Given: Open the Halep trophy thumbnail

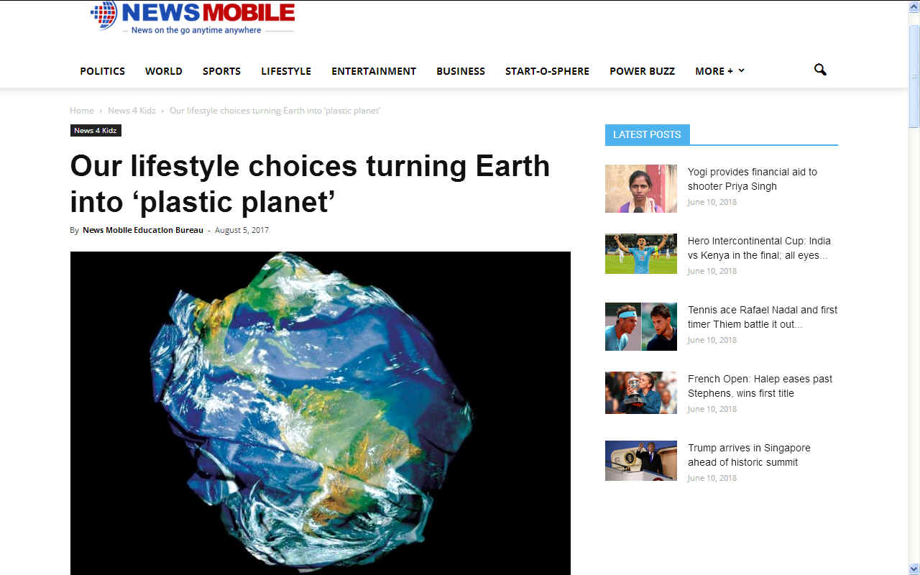Looking at the screenshot, I should click(641, 392).
